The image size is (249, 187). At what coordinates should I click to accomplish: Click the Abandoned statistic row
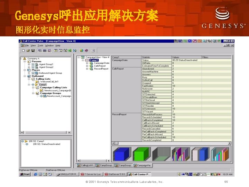tap(156, 69)
